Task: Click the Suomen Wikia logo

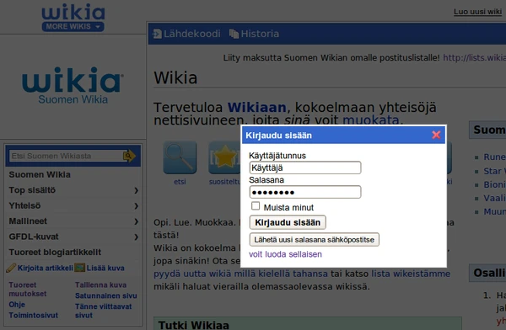Action: (x=73, y=85)
